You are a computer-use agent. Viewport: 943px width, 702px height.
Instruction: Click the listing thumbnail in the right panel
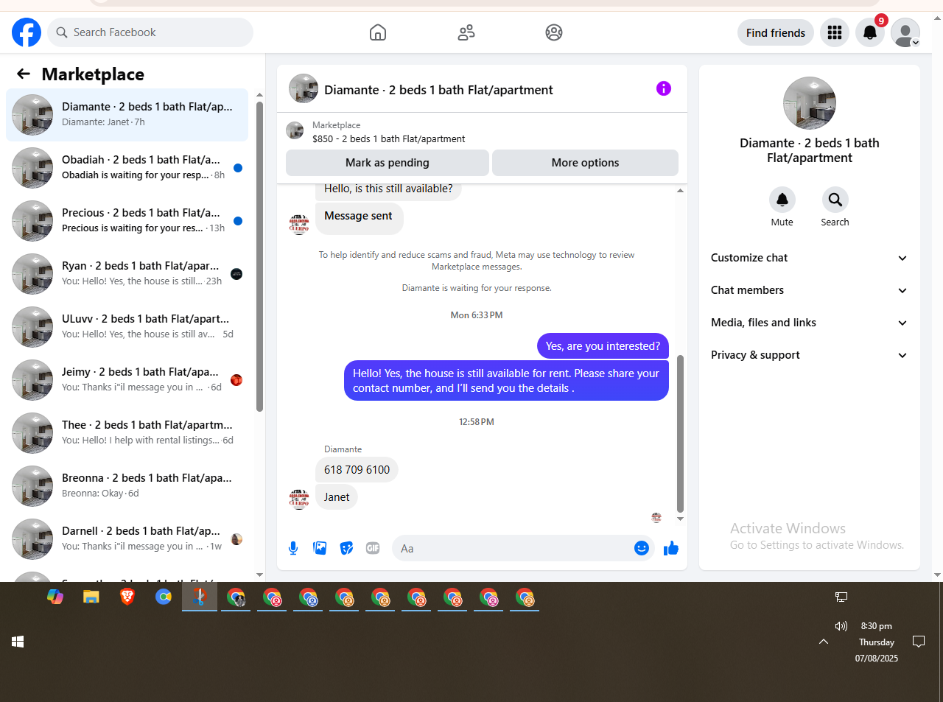810,103
